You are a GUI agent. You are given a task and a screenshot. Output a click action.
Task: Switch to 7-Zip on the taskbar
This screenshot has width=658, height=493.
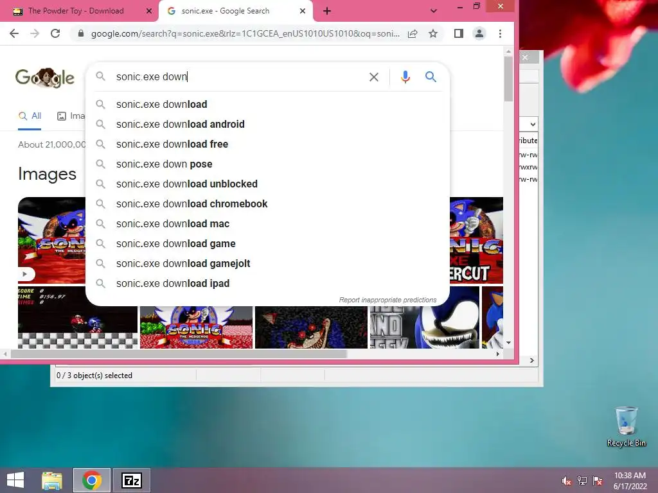coord(131,480)
